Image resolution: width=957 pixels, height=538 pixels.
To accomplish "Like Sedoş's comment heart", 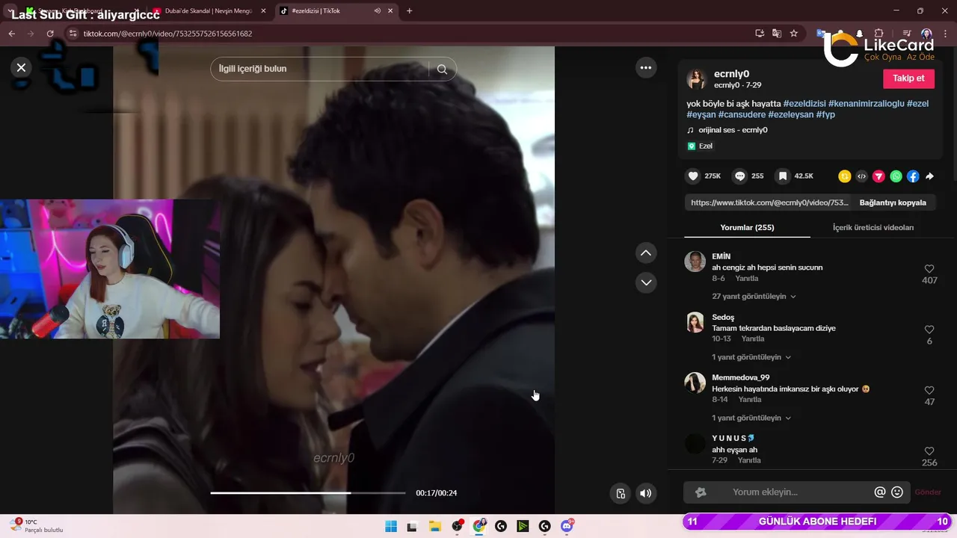I will 929,330.
